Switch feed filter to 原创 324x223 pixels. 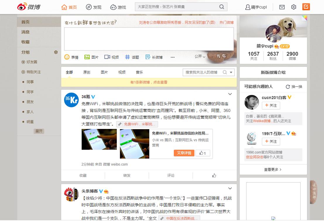click(x=87, y=72)
